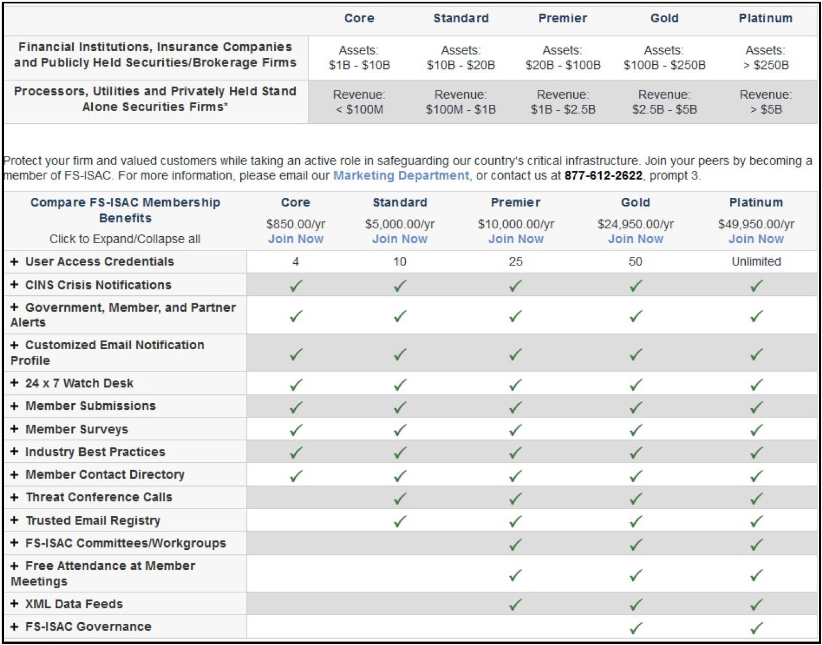The height and width of the screenshot is (645, 822).
Task: Click Join Now under Standard membership
Action: (400, 239)
